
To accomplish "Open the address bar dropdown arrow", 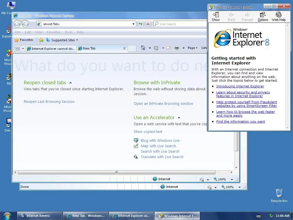I will click(x=133, y=24).
